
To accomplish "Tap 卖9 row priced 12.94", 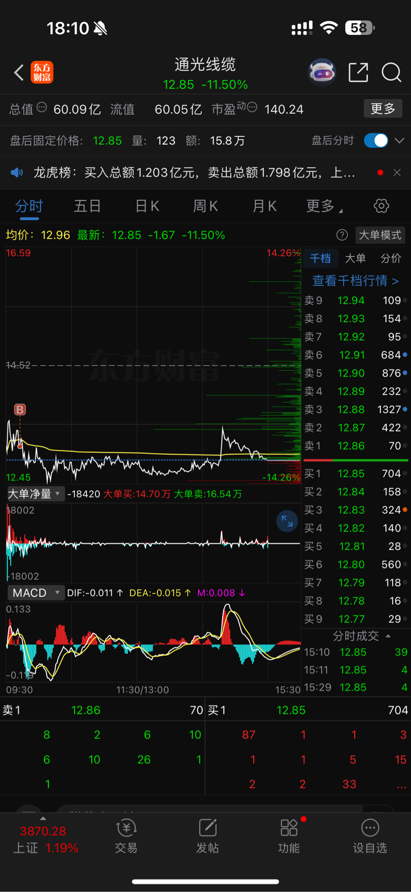I will 355,300.
